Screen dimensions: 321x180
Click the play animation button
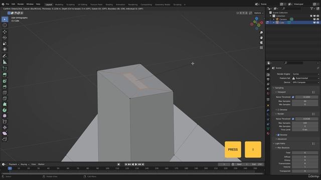pos(136,164)
